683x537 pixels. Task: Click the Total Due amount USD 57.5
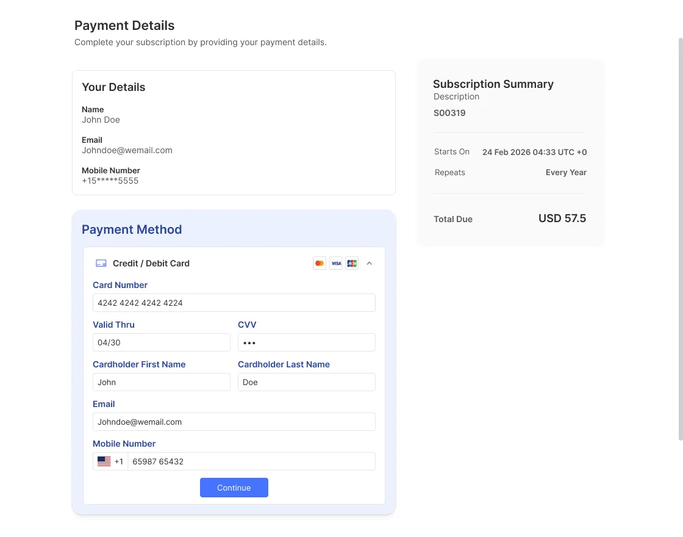coord(562,218)
